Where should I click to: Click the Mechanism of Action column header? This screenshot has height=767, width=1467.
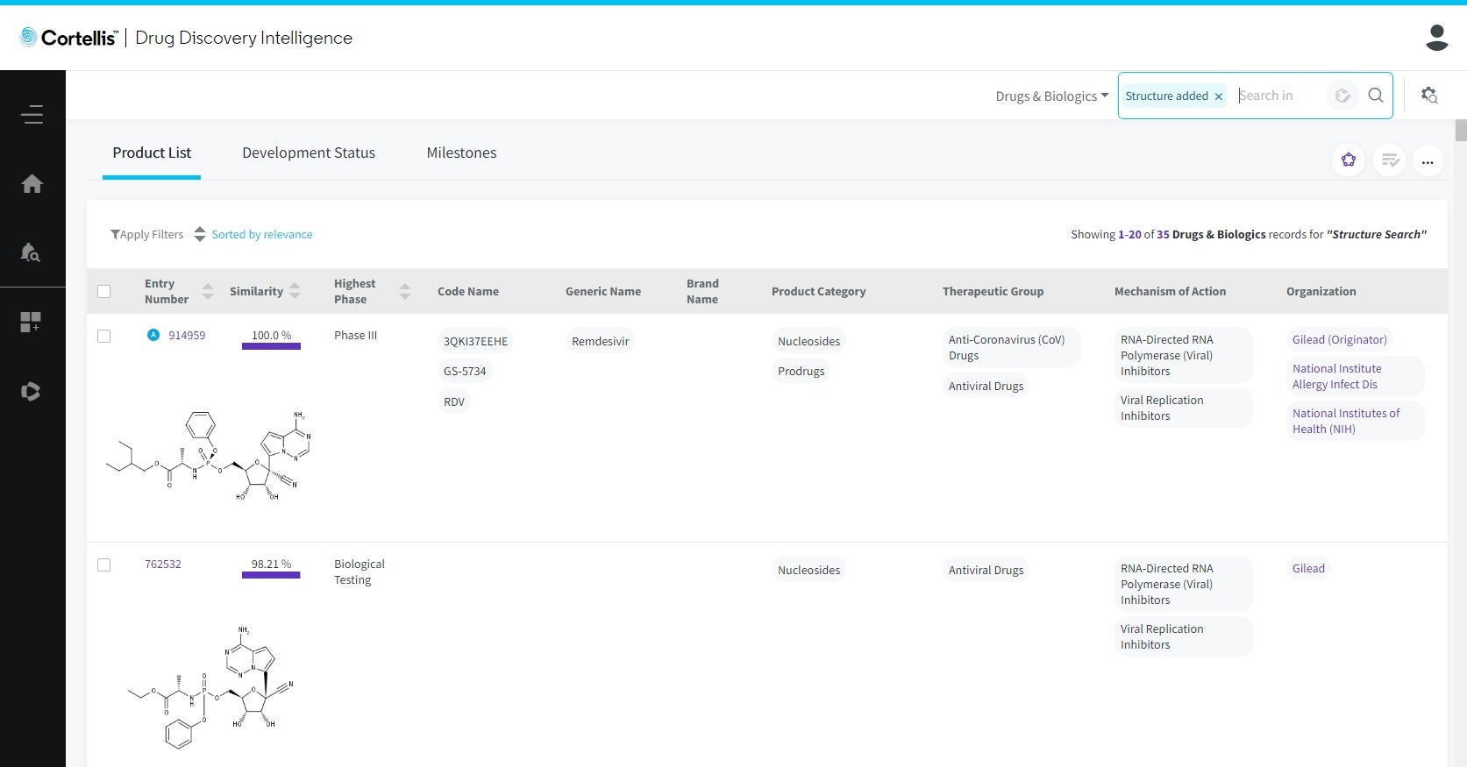(1170, 291)
